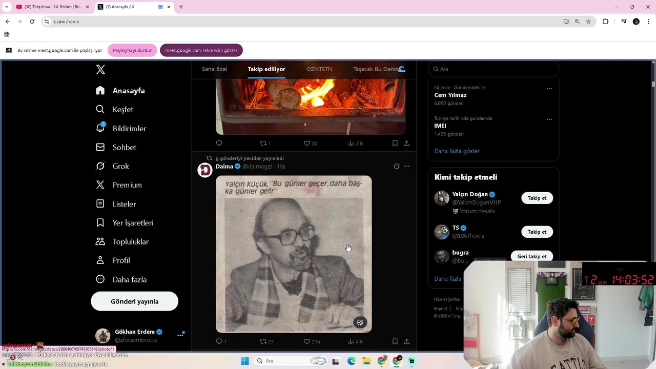Open Chrome apps grid shortcut
The width and height of the screenshot is (656, 369).
(x=7, y=34)
